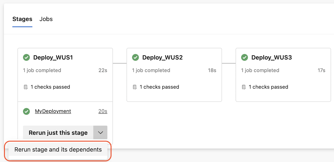Click MyDeployment job success status icon
Screen dimensions: 334x162
(26, 111)
